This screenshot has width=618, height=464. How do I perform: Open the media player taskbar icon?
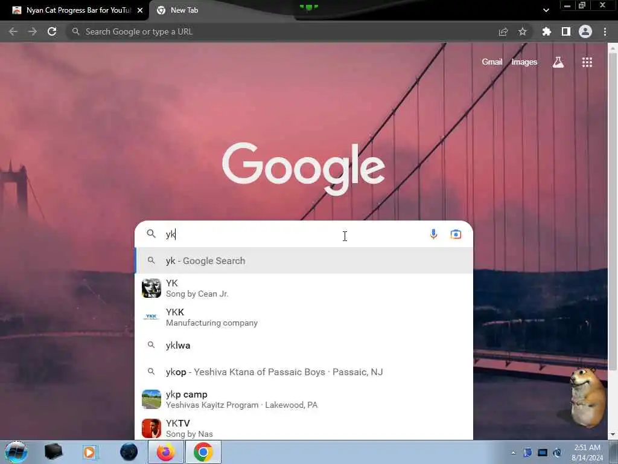pos(89,452)
